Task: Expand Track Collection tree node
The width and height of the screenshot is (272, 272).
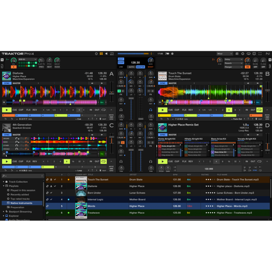Action: coord(3,182)
